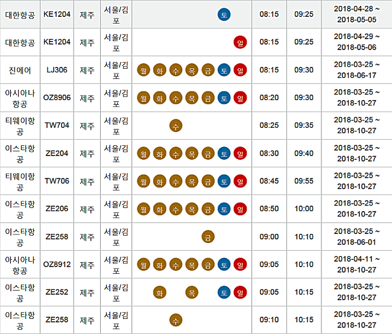Click the 수 badge in the OZ8906 row

[175, 98]
